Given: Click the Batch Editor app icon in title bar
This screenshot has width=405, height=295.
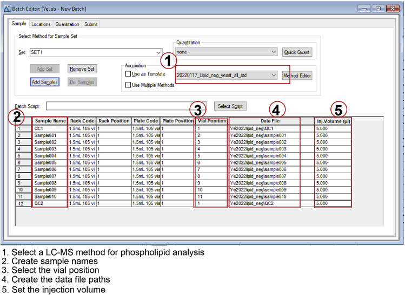Looking at the screenshot, I should click(7, 9).
